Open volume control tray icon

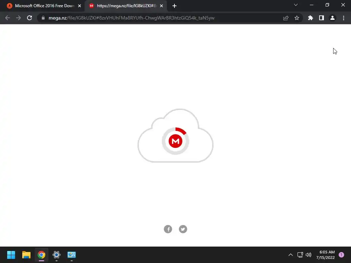308,255
